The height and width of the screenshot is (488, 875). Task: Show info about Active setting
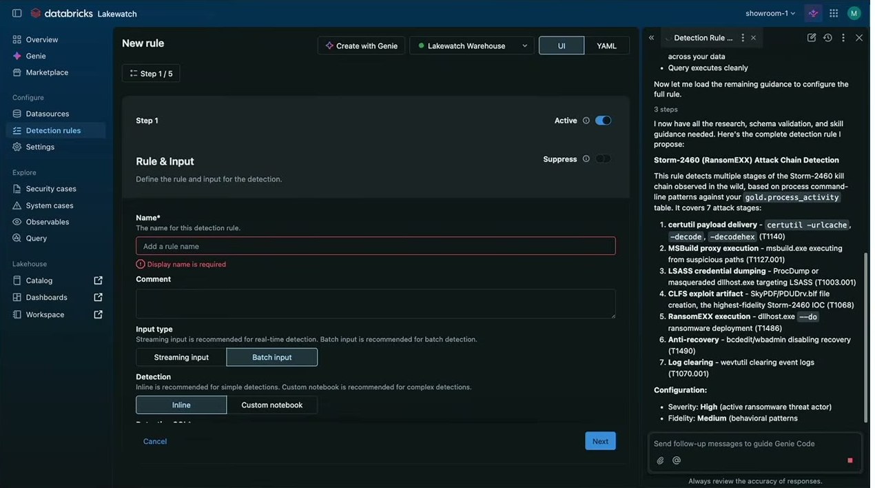[586, 121]
